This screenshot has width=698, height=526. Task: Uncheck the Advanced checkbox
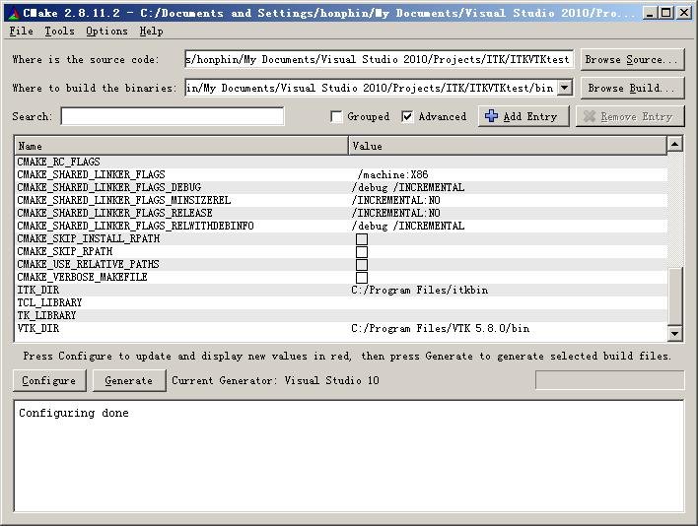pos(407,116)
